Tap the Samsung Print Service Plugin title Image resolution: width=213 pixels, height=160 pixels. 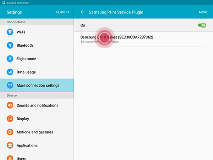[x=116, y=12]
